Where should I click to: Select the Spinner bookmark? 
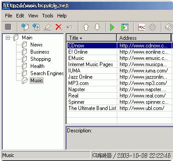pyautogui.click(x=76, y=102)
